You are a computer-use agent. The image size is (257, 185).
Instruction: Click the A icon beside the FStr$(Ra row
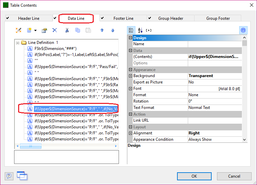(30, 85)
